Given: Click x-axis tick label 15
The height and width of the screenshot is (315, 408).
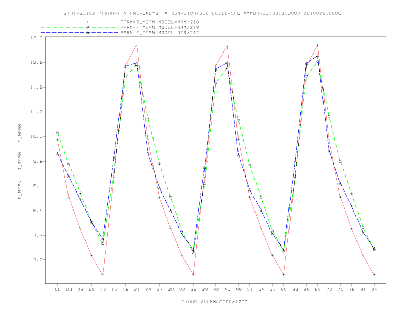Looking at the screenshot, I should pos(114,289).
